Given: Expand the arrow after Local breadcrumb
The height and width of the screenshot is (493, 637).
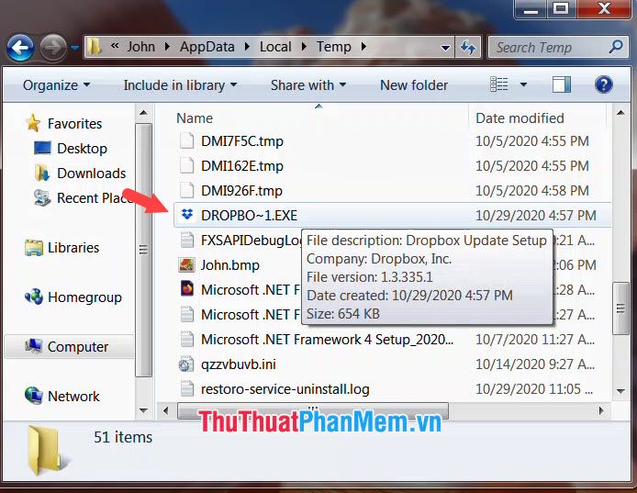Looking at the screenshot, I should pyautogui.click(x=304, y=47).
